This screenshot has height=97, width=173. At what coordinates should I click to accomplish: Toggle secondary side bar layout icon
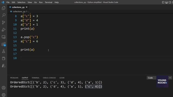[x=170, y=2]
